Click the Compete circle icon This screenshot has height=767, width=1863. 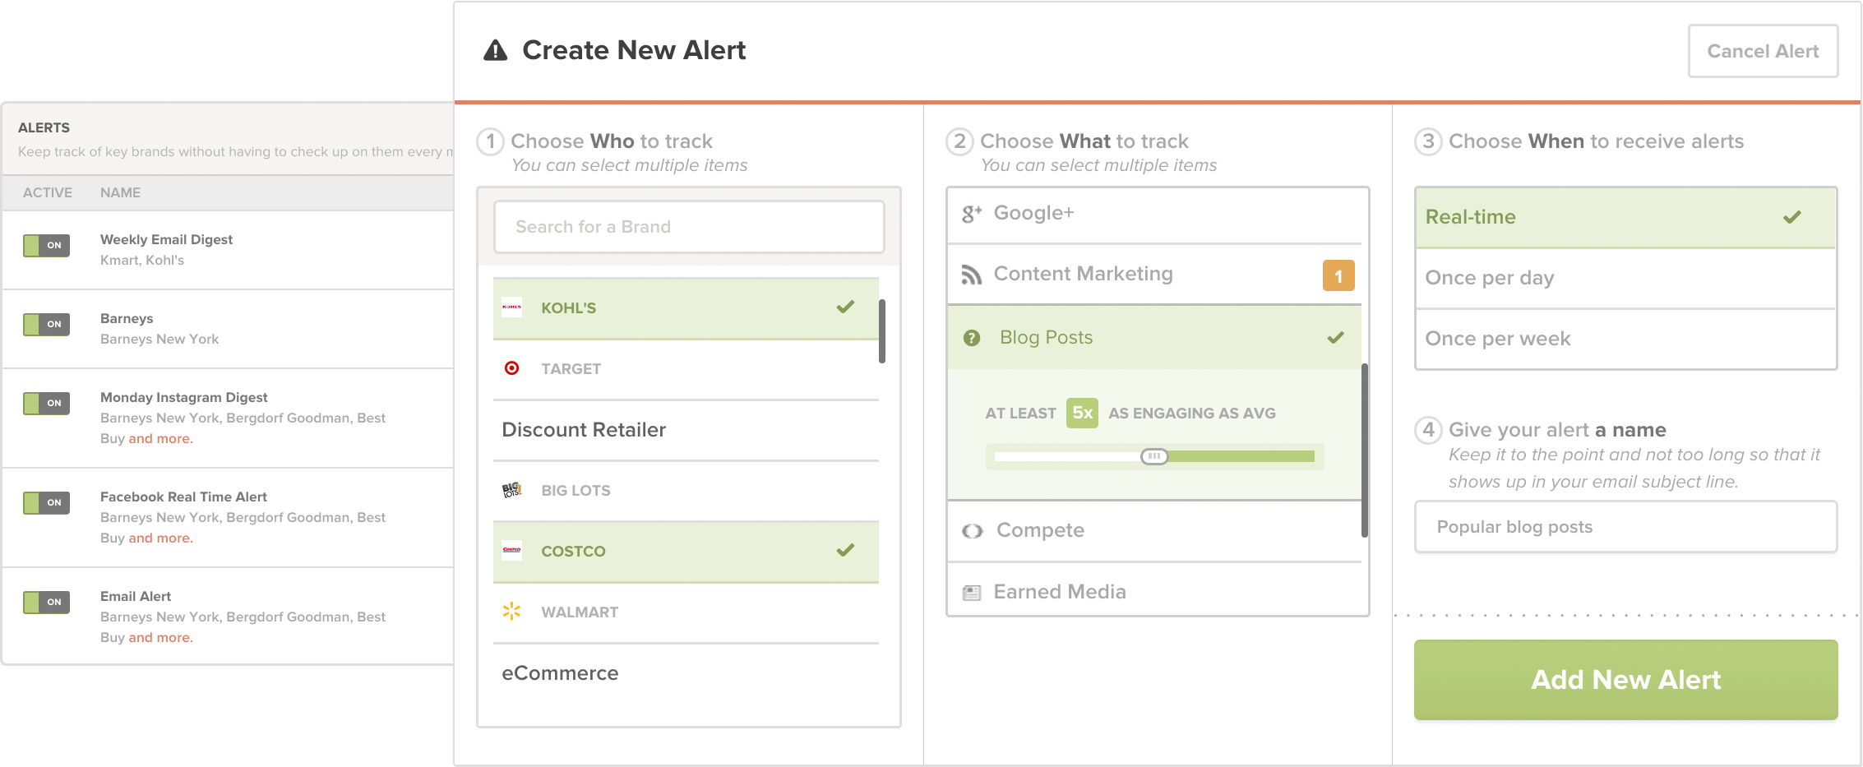pos(973,531)
